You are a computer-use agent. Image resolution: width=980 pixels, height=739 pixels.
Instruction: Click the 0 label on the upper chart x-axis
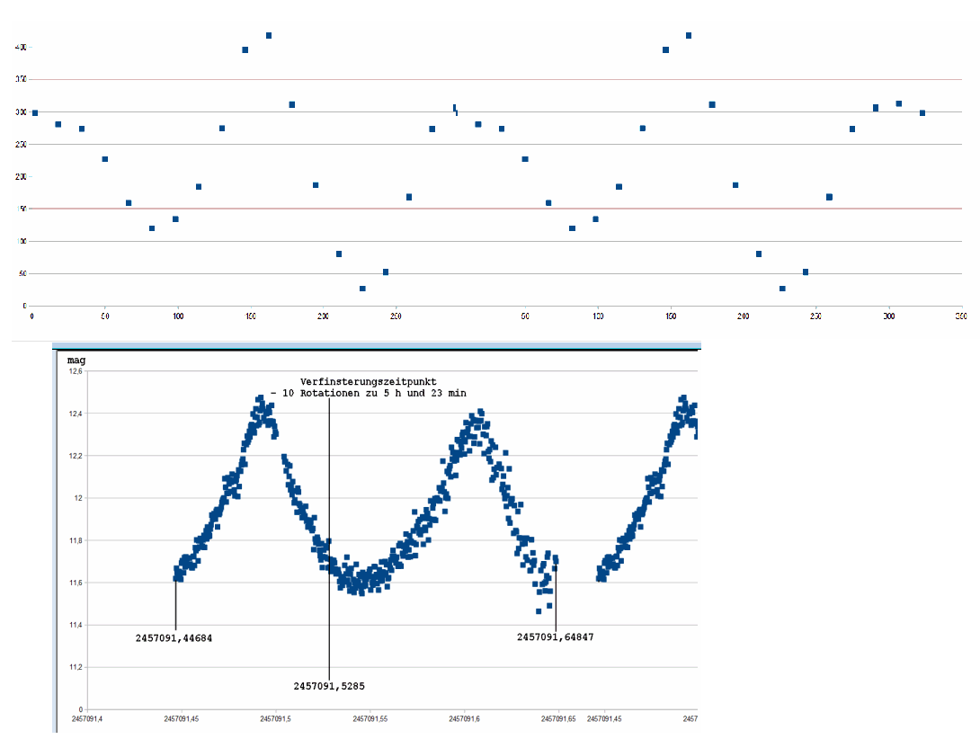(31, 316)
